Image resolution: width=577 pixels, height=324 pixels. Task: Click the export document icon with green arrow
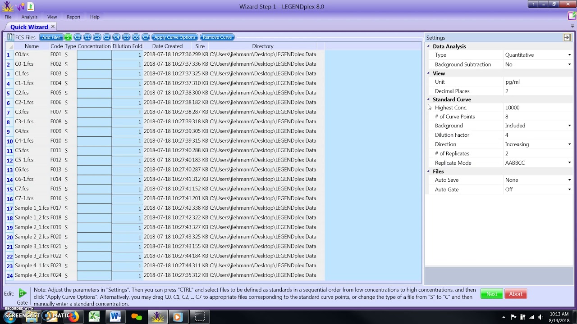coord(31,6)
